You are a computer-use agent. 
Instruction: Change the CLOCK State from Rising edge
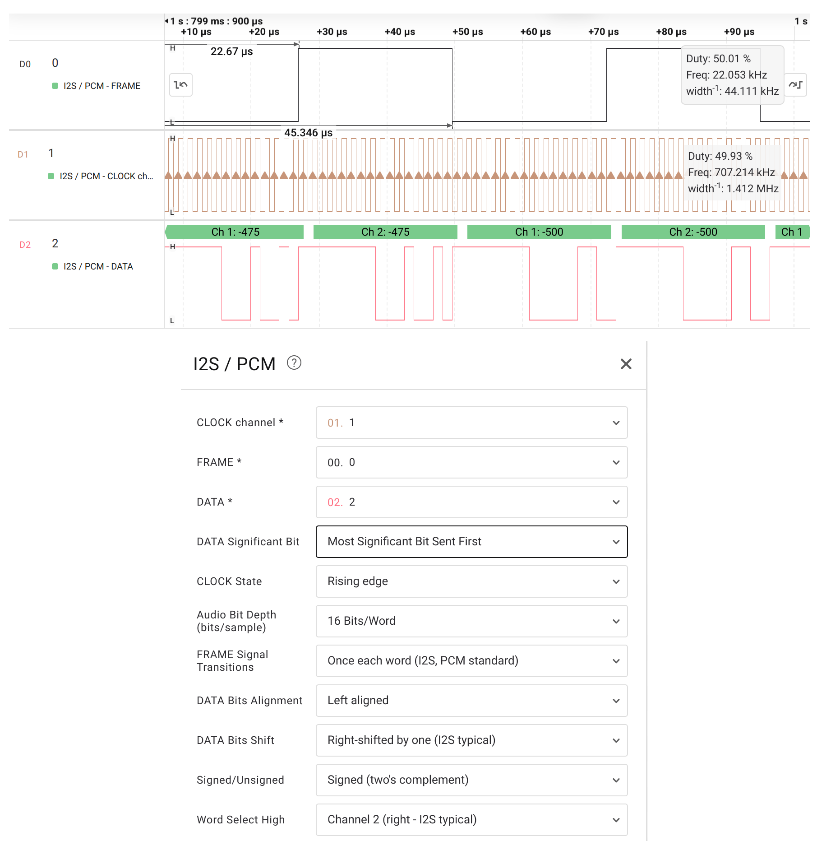tap(471, 581)
